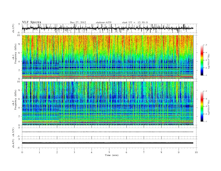Click the "start UT = 12:30:0" header text
This screenshot has height=171, width=221.
(x=135, y=22)
